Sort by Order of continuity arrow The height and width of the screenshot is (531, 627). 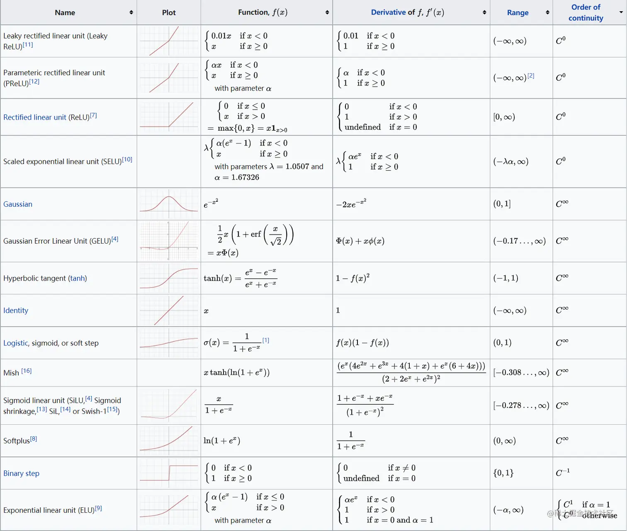[x=621, y=12]
